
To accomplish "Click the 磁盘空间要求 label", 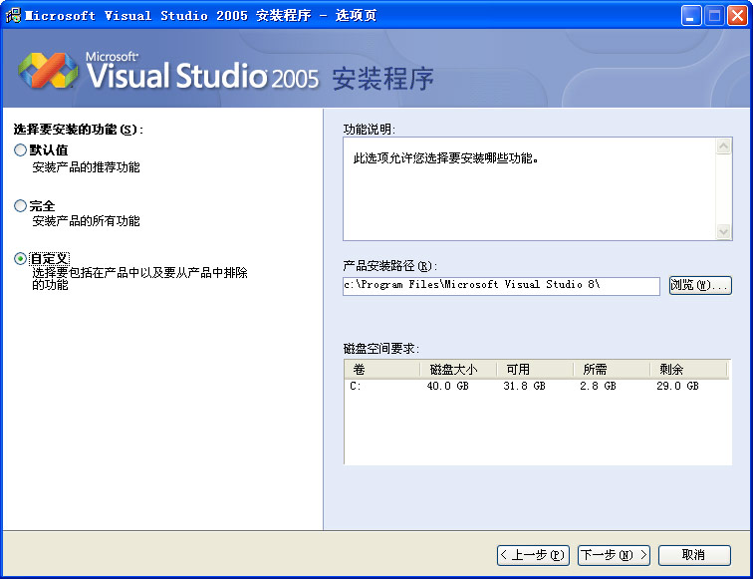I will pyautogui.click(x=381, y=349).
